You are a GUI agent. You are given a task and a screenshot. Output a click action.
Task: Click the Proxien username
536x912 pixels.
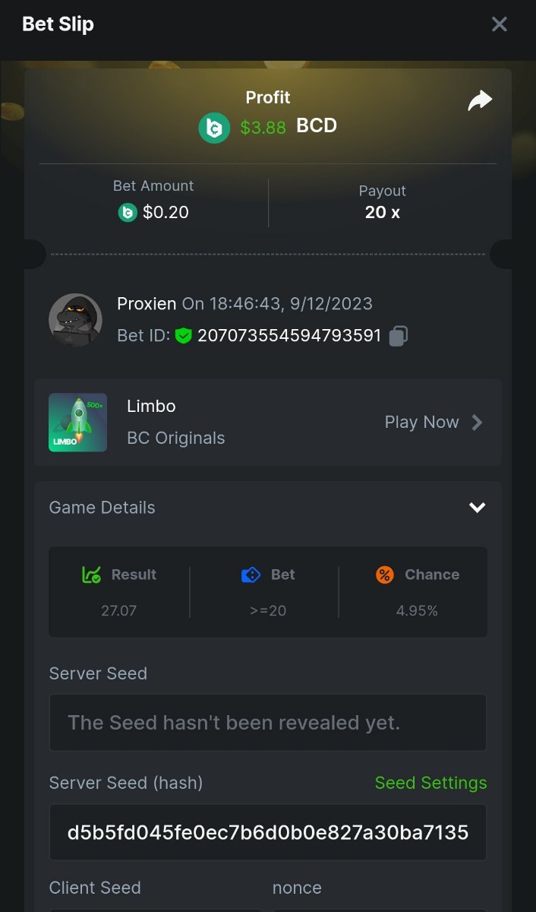tap(147, 304)
